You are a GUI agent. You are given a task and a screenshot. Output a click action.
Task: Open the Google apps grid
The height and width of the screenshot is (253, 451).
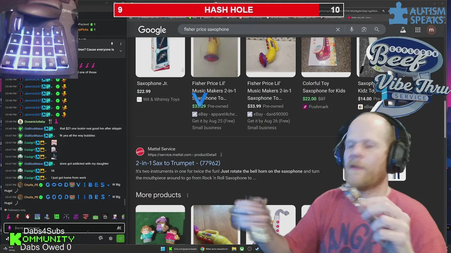click(418, 30)
